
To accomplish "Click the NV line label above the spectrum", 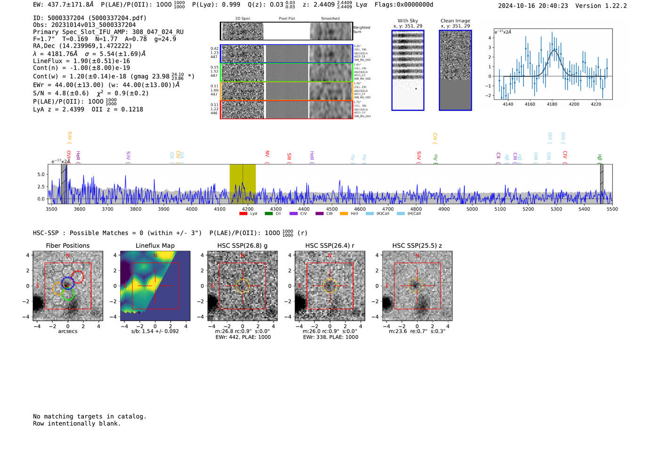I will (267, 155).
